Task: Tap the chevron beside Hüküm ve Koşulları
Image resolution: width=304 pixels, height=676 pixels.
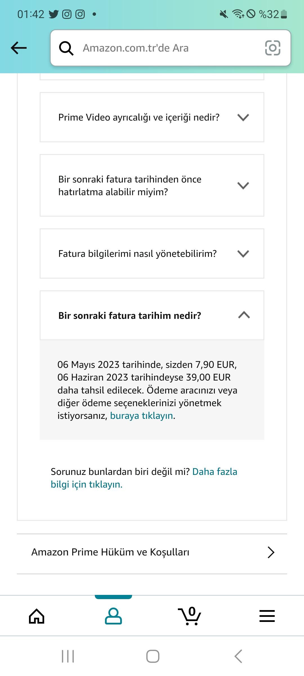Action: [x=271, y=552]
